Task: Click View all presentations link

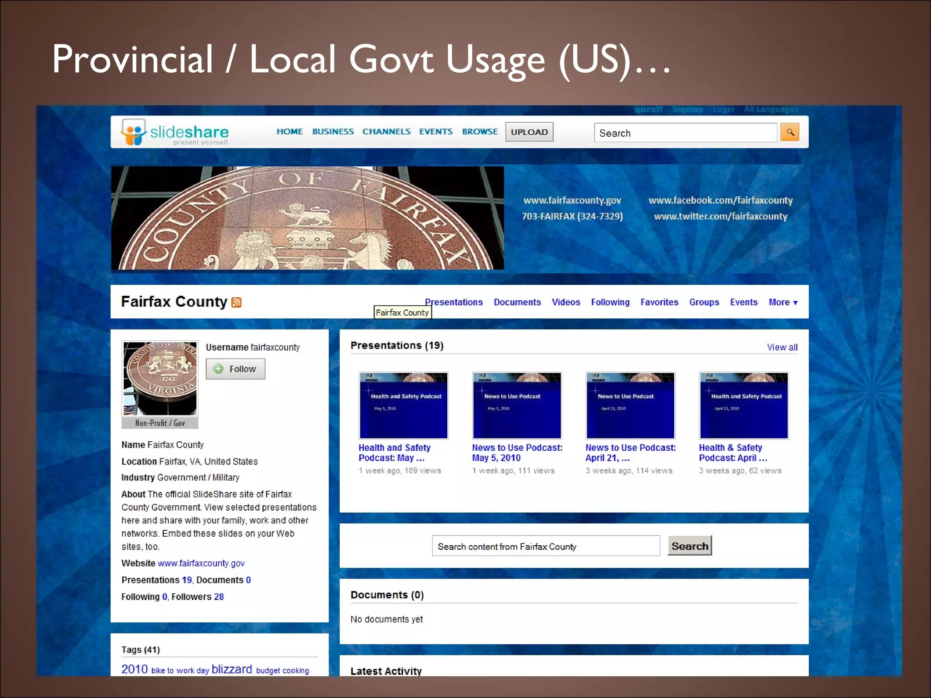Action: (782, 347)
